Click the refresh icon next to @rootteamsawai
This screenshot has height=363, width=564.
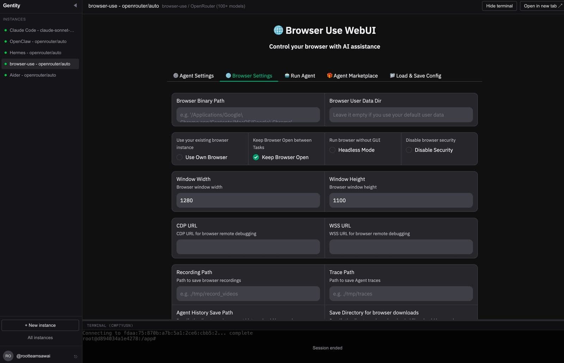point(75,356)
